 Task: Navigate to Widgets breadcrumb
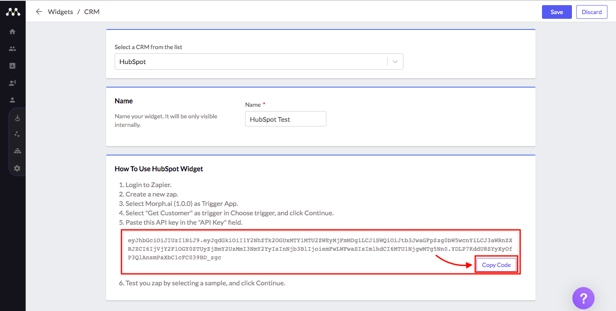(60, 12)
